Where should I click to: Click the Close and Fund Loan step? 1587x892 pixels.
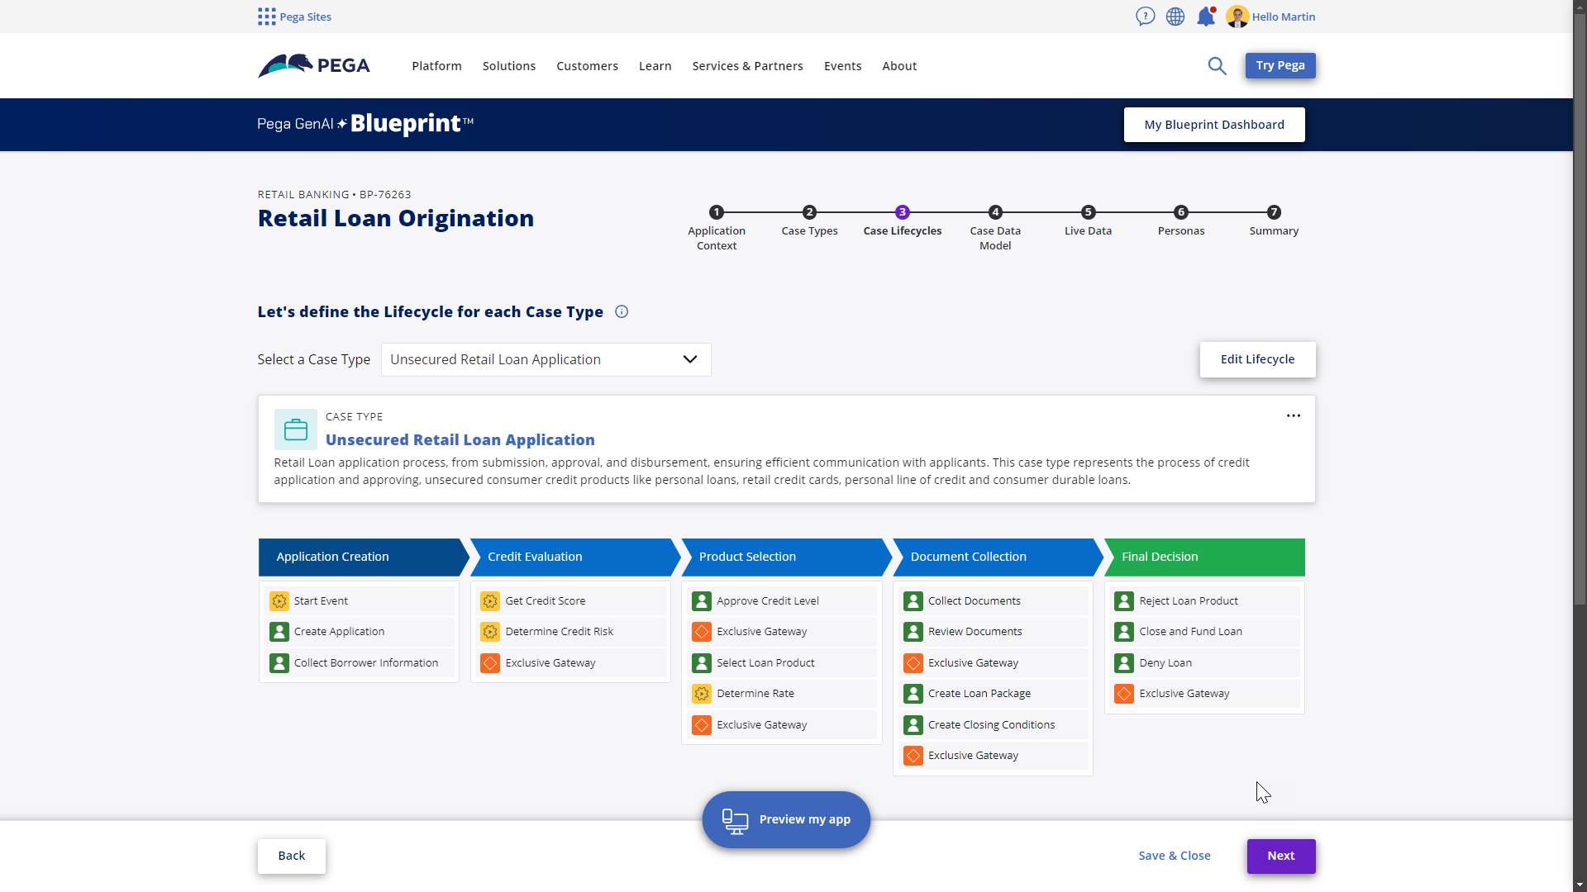click(1204, 632)
